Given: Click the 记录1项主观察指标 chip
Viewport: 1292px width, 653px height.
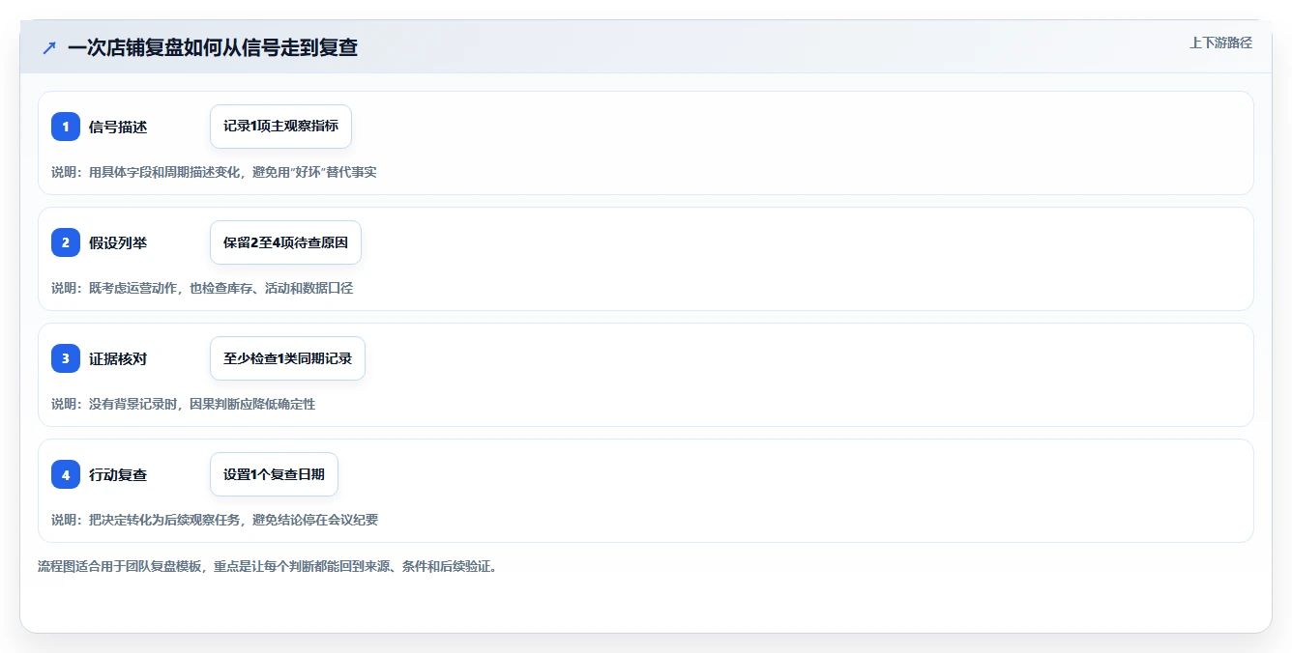Looking at the screenshot, I should coord(280,127).
